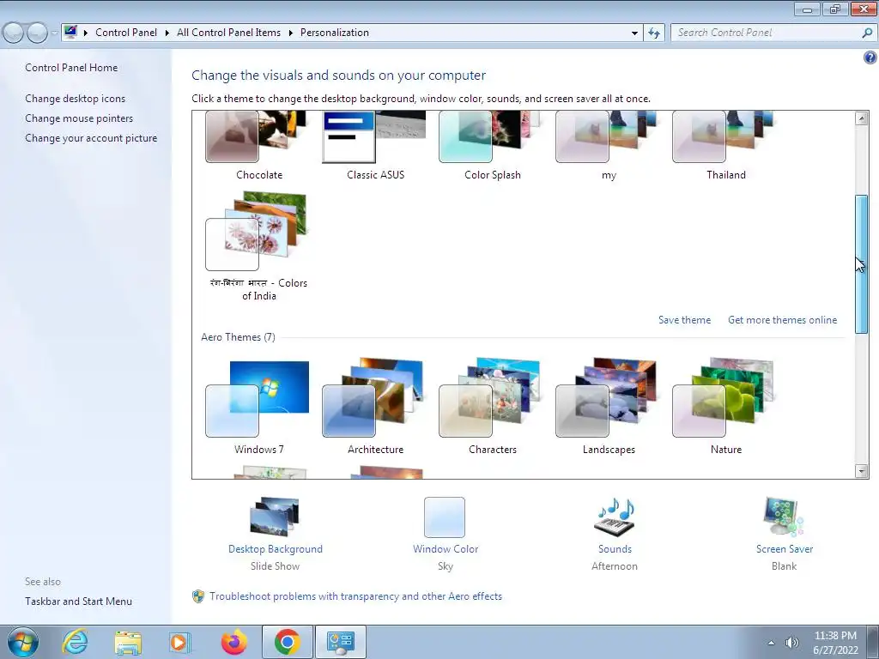
Task: Click the theme list scrollbar thumb
Action: click(x=862, y=264)
